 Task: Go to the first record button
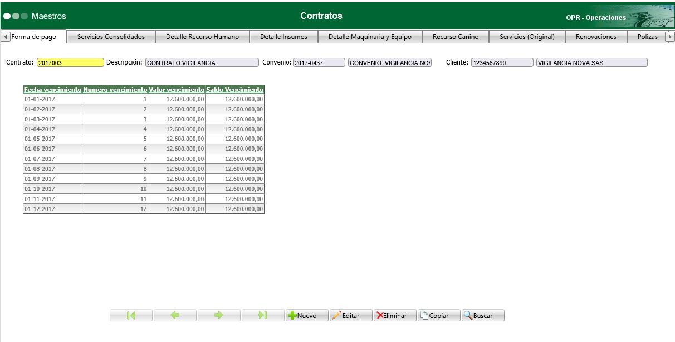[x=131, y=315]
